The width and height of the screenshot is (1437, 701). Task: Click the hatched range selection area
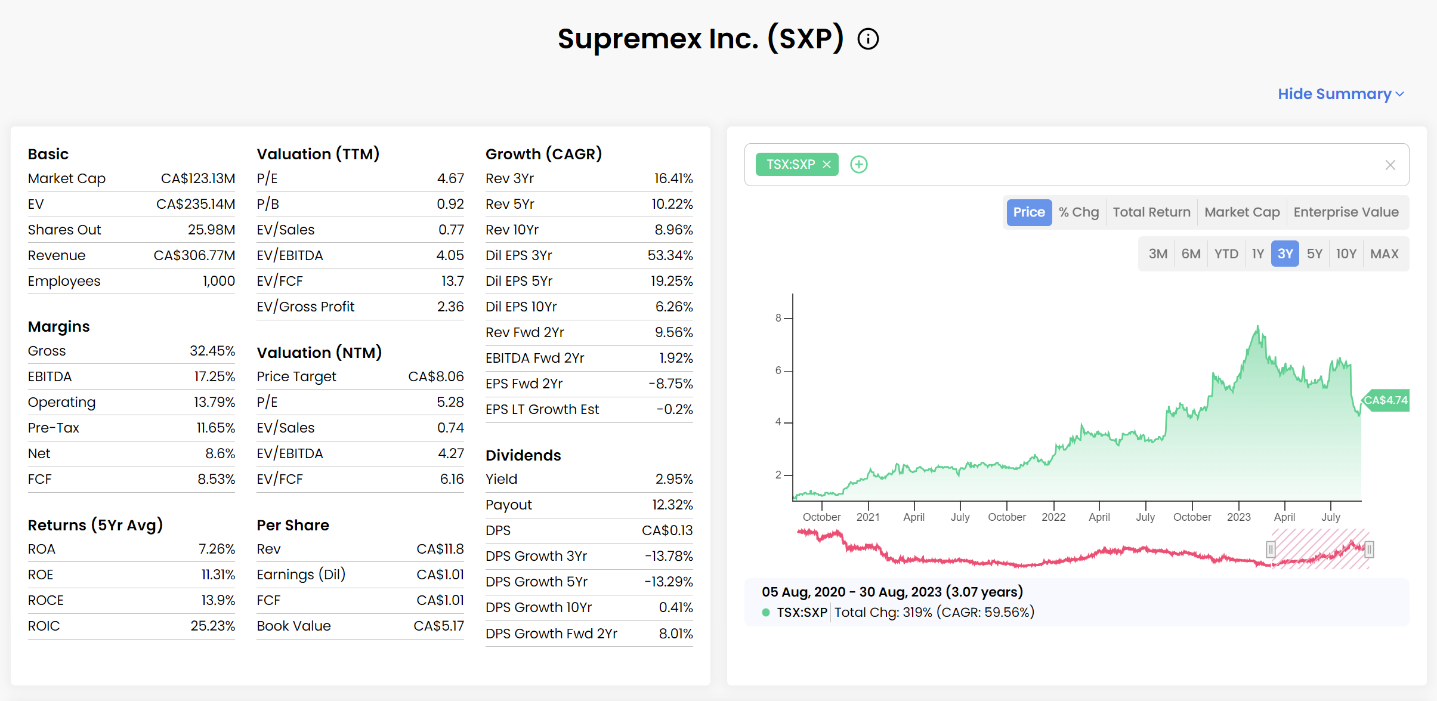pyautogui.click(x=1319, y=549)
